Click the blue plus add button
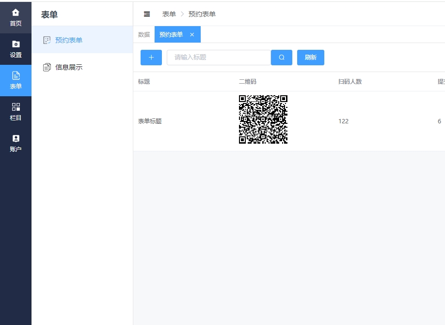This screenshot has height=325, width=445. (151, 57)
